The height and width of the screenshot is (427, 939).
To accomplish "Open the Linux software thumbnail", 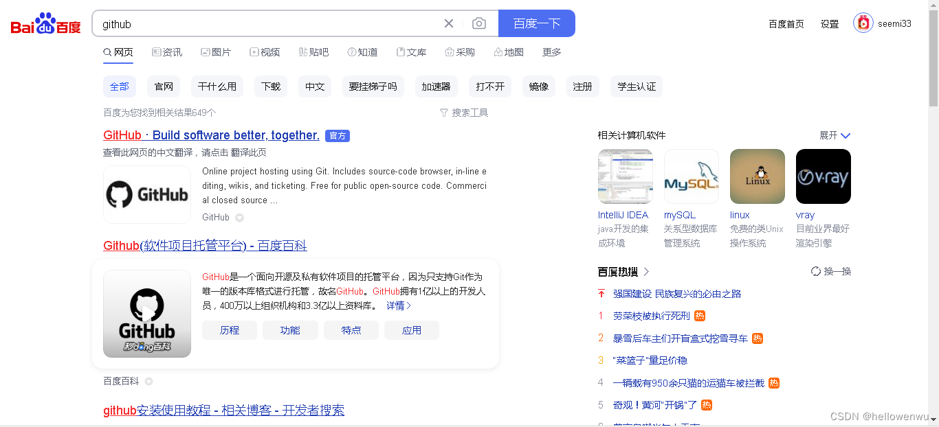I will (x=758, y=176).
